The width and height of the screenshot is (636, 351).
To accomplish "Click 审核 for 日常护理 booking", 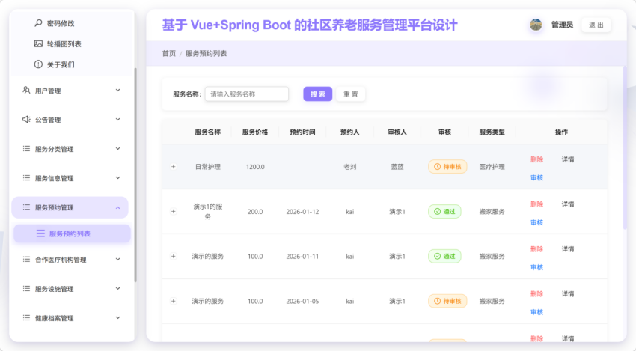I will (x=536, y=177).
